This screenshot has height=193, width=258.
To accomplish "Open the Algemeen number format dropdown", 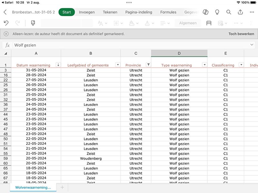I will point(188,23).
